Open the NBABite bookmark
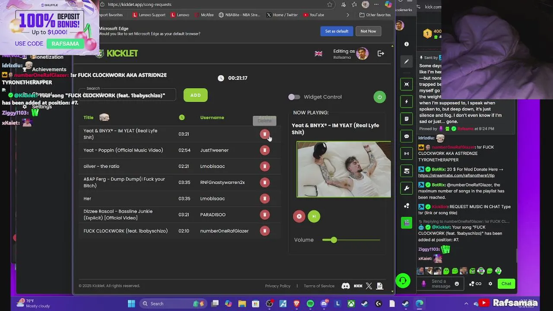The image size is (553, 311). pyautogui.click(x=239, y=15)
